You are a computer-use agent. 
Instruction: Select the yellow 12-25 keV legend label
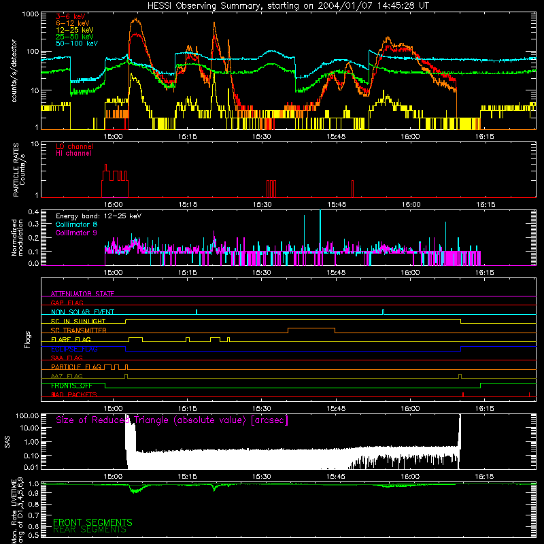pyautogui.click(x=75, y=30)
